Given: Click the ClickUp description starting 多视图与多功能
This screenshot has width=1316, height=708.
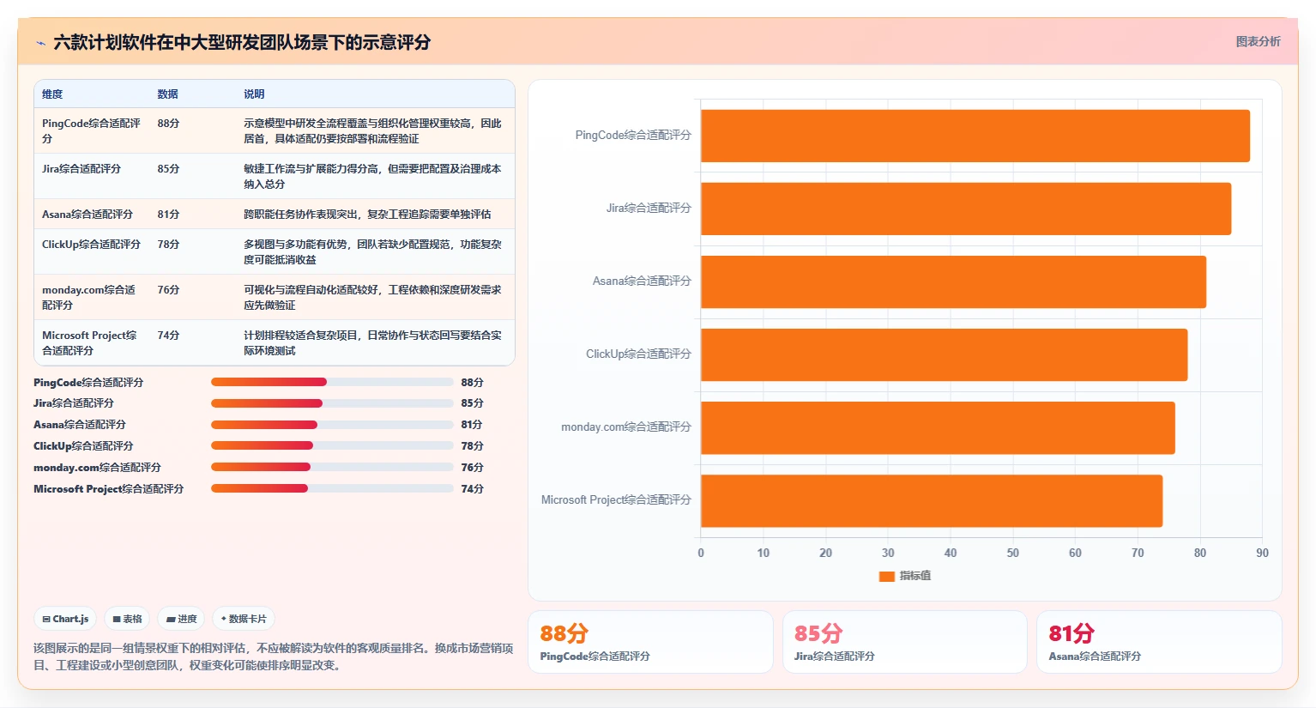Looking at the screenshot, I should click(x=372, y=251).
